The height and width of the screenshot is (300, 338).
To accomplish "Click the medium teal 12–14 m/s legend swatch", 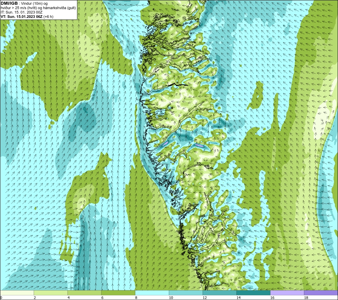I will point(219,293).
